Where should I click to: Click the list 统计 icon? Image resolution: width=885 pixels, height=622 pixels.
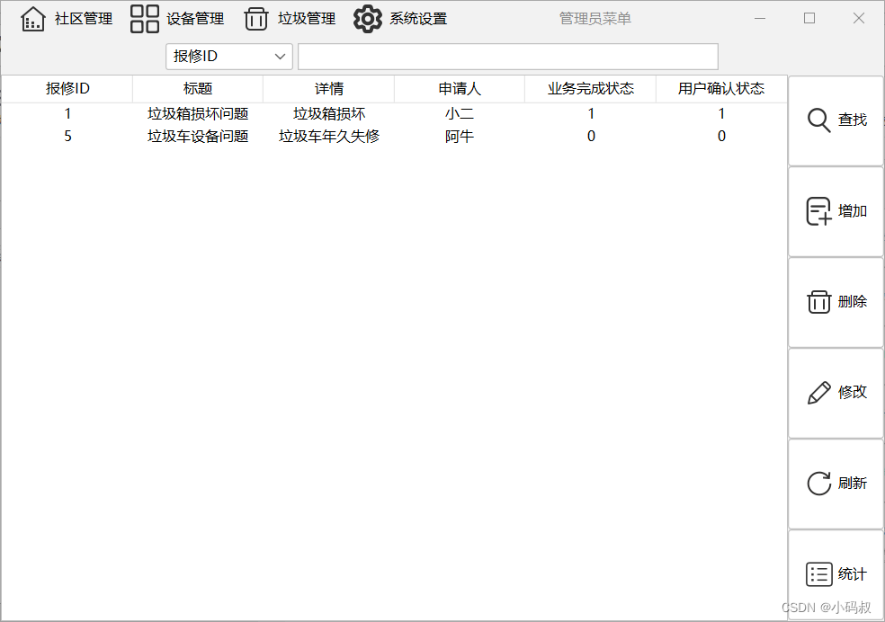(x=818, y=574)
